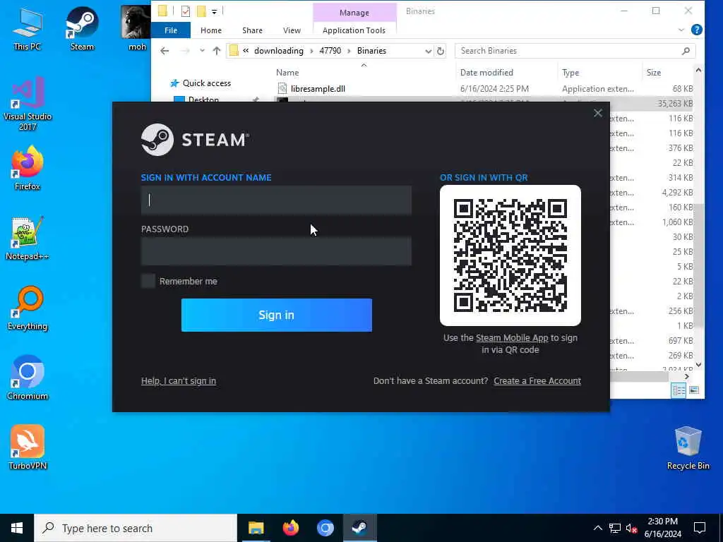The width and height of the screenshot is (723, 542).
Task: Switch to Firefox in the taskbar
Action: (x=290, y=528)
